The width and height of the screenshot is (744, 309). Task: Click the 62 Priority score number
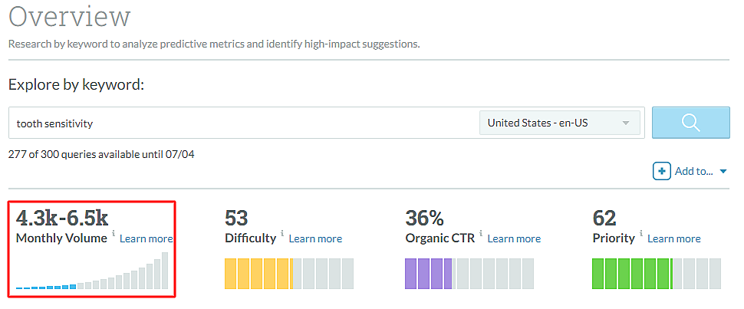tap(605, 218)
